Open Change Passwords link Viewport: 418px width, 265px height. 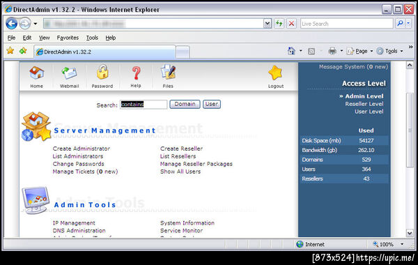click(x=78, y=164)
